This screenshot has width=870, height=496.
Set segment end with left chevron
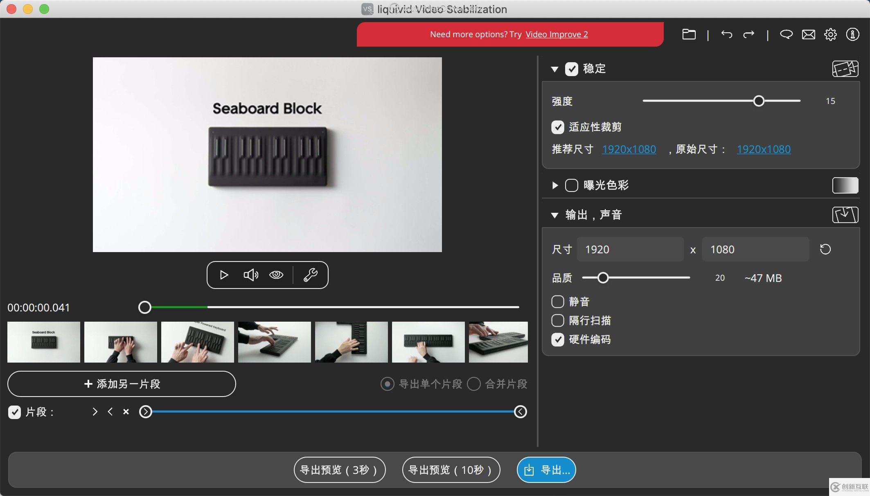pos(110,412)
